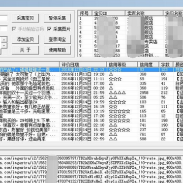Open 登录淘宝 login button
This screenshot has width=183, height=183.
point(57,40)
